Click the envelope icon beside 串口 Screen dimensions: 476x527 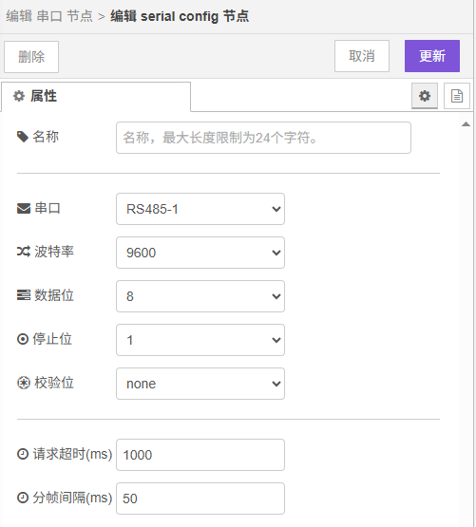[x=24, y=209]
